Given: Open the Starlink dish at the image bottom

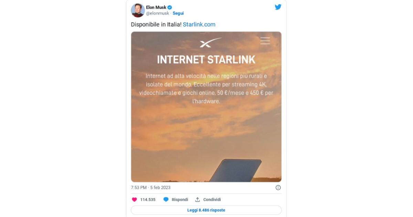Looking at the screenshot, I should (236, 170).
